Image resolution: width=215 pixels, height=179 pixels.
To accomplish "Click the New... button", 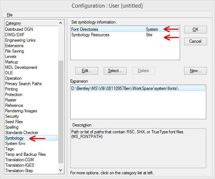I will click(195, 71).
